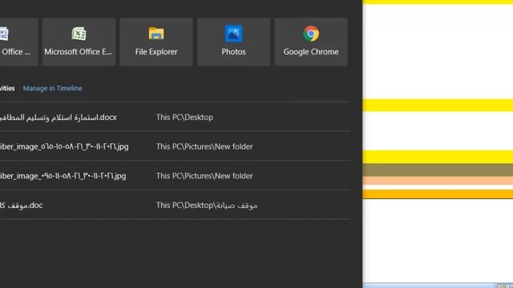The width and height of the screenshot is (513, 288).
Task: Click the path of the 15-58-21 image row
Action: [204, 146]
